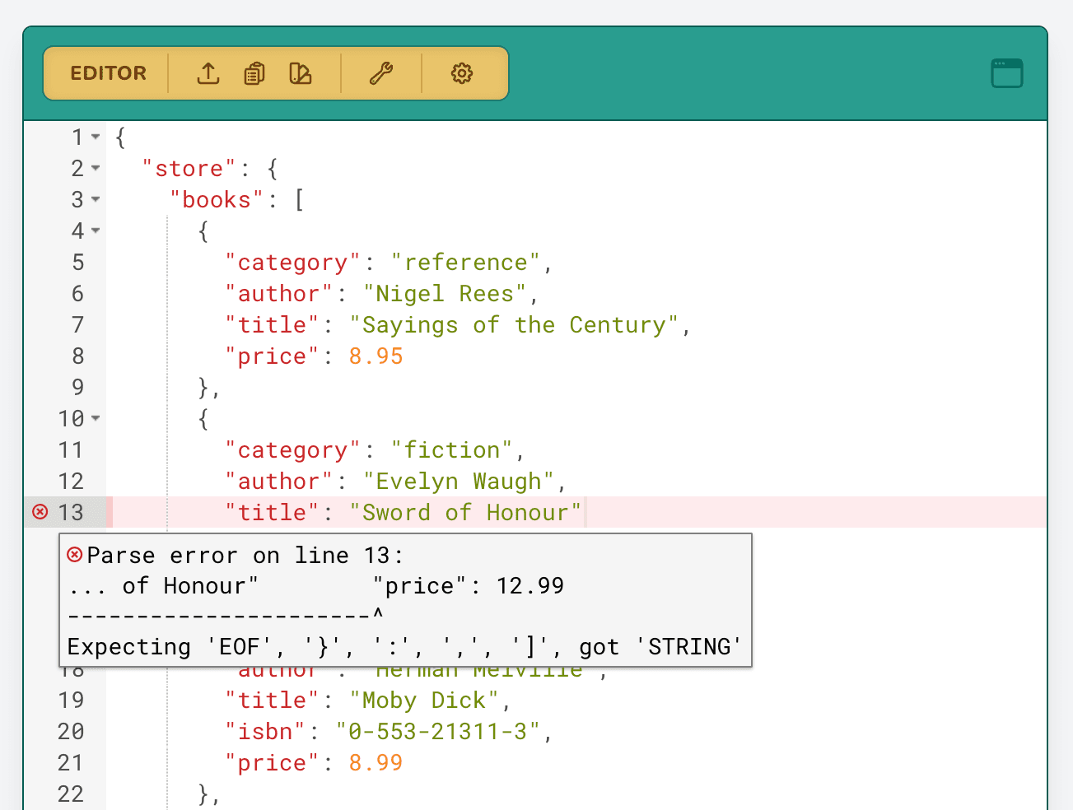Open the settings gear icon
This screenshot has height=810, width=1073.
[x=462, y=73]
